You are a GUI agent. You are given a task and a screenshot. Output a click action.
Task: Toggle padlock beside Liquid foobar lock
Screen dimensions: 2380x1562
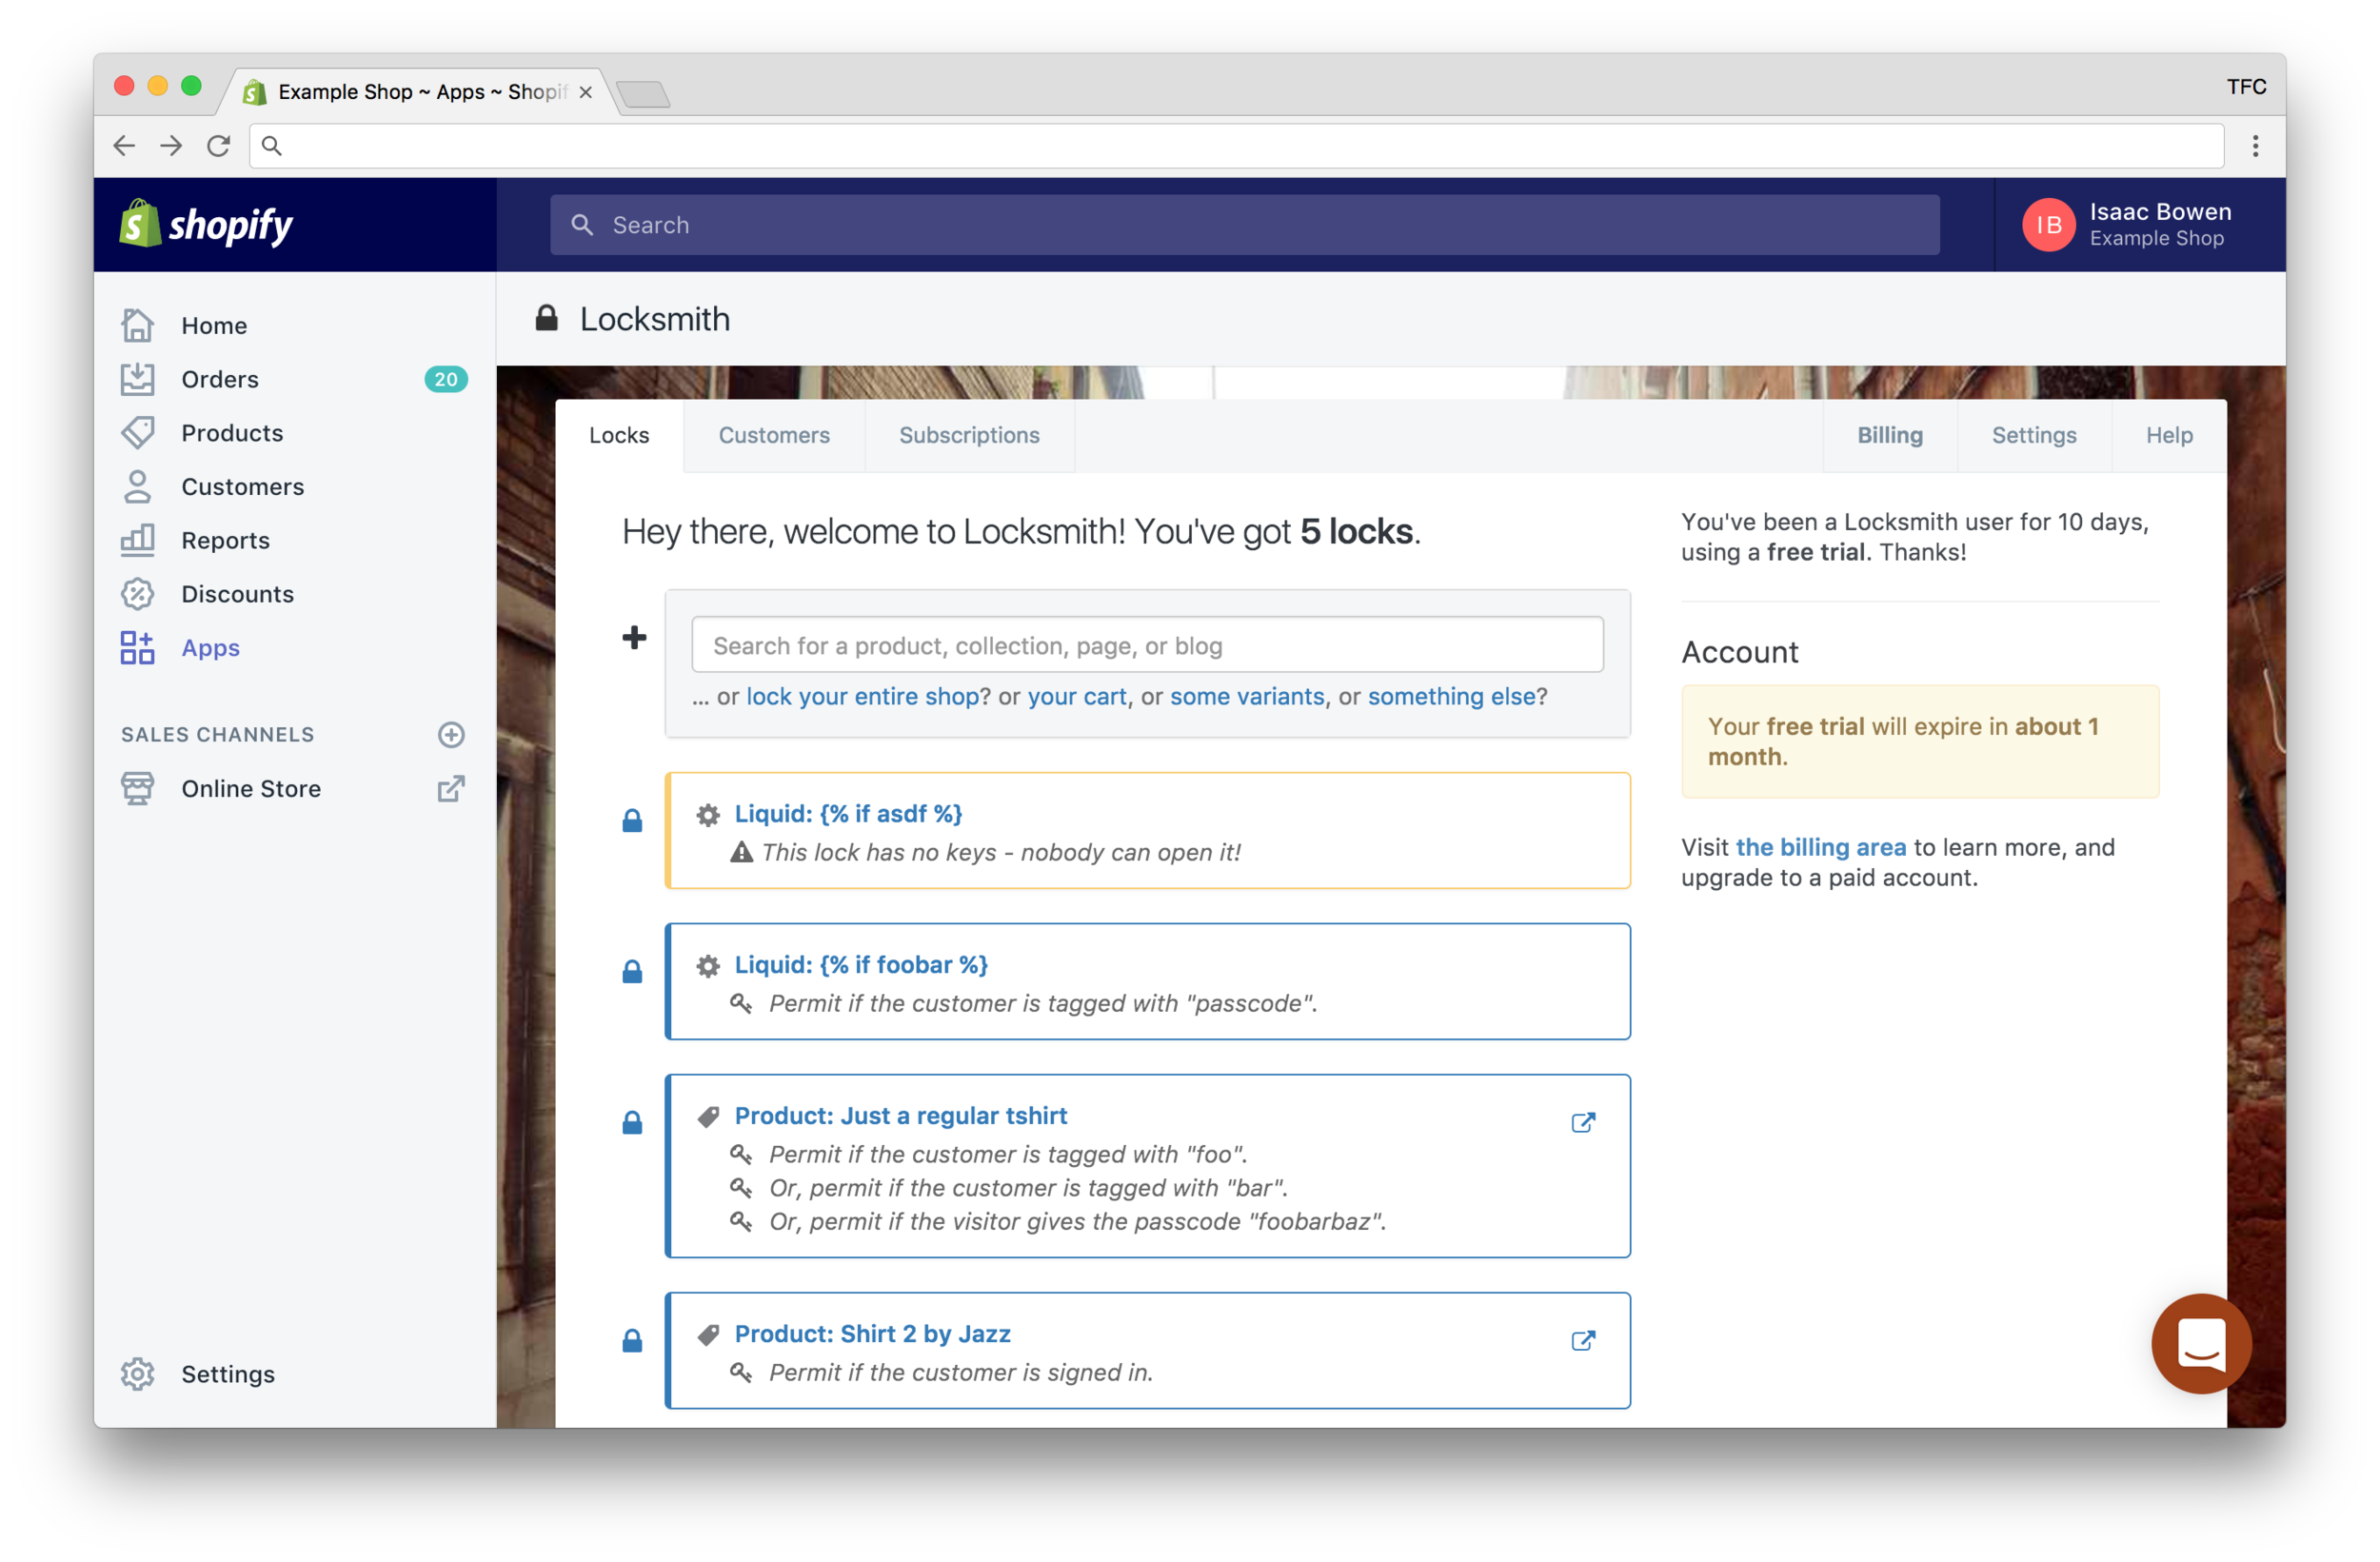pyautogui.click(x=632, y=972)
